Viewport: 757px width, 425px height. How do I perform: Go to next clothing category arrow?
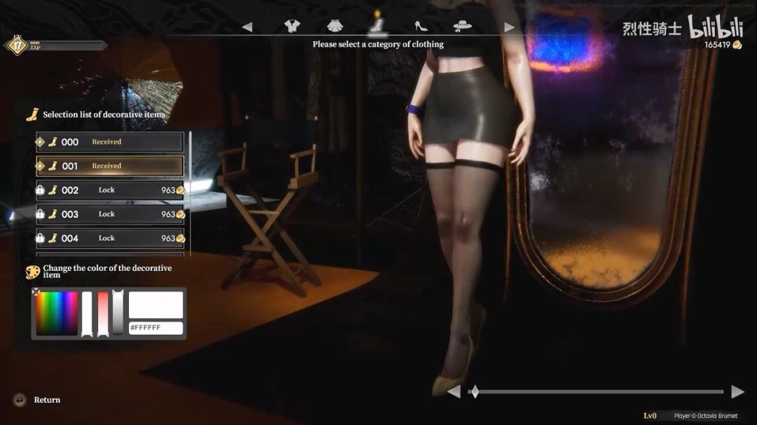click(509, 27)
